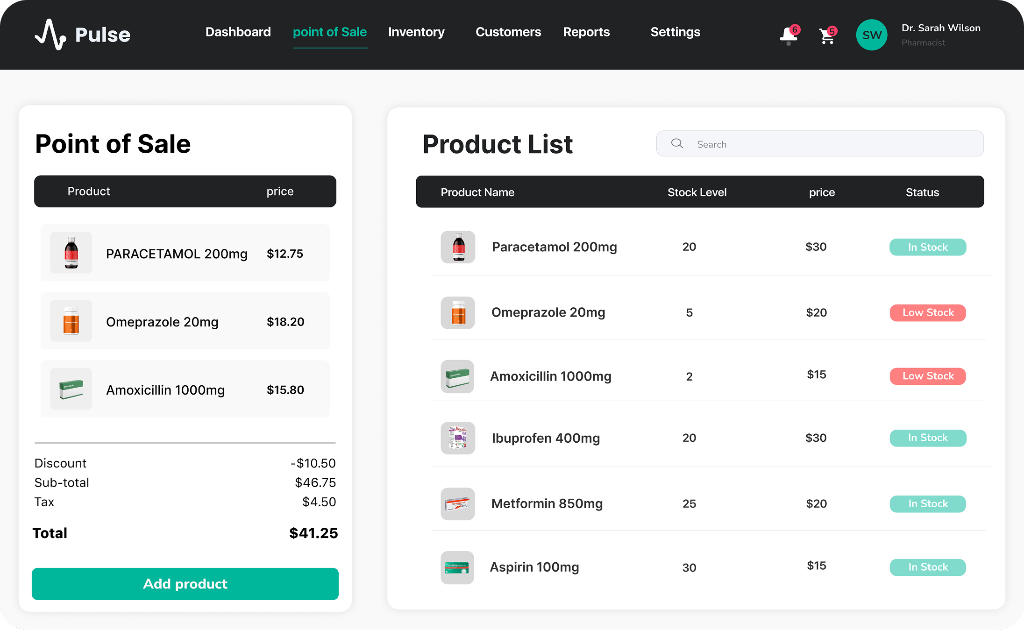
Task: Open the Reports section
Action: pos(586,32)
